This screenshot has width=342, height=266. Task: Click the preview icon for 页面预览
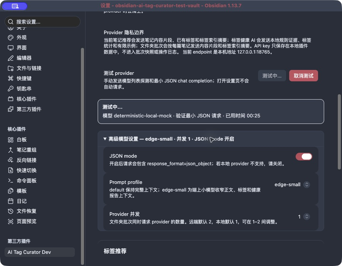pos(11,222)
